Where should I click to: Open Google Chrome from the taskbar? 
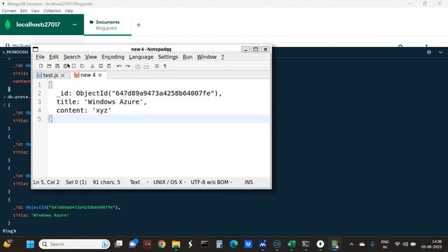(x=162, y=244)
